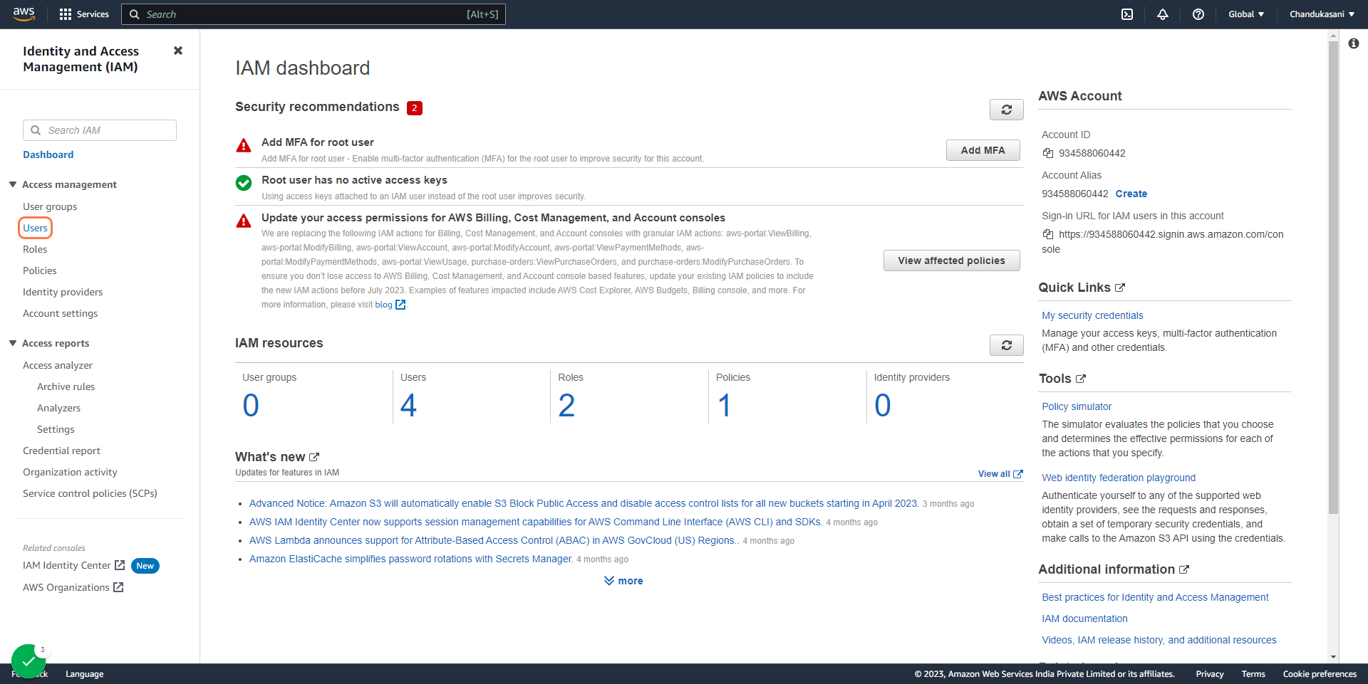Open the Users count of 4
The width and height of the screenshot is (1368, 684).
click(408, 406)
